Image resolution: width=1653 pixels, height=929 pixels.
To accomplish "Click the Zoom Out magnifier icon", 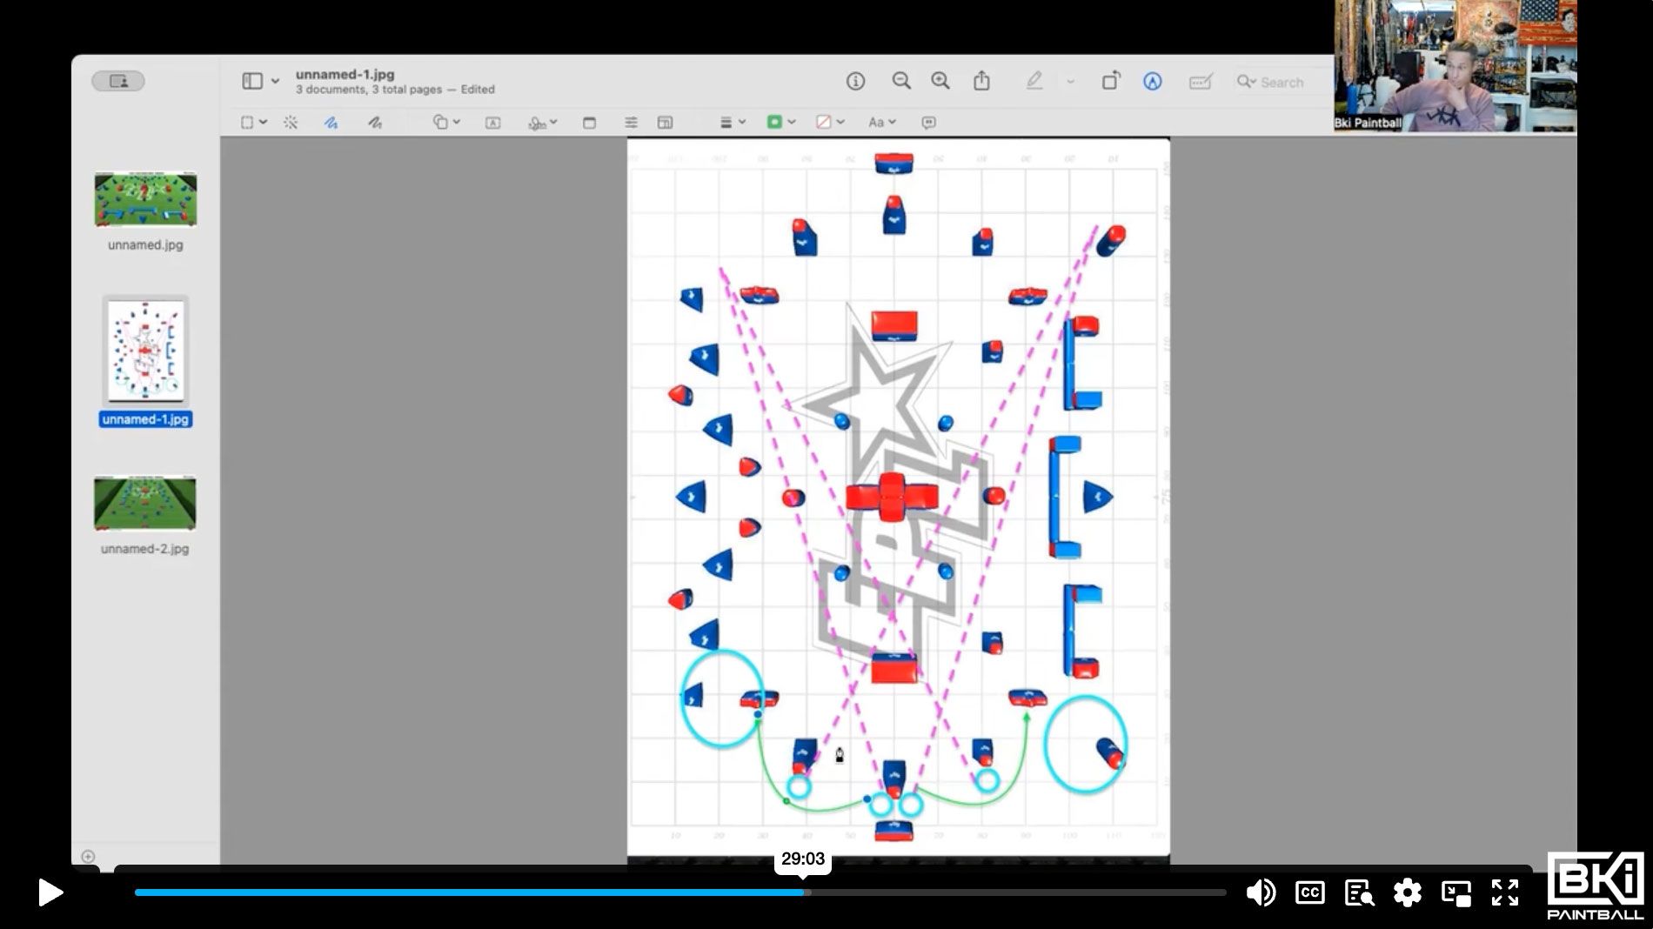I will pyautogui.click(x=901, y=81).
